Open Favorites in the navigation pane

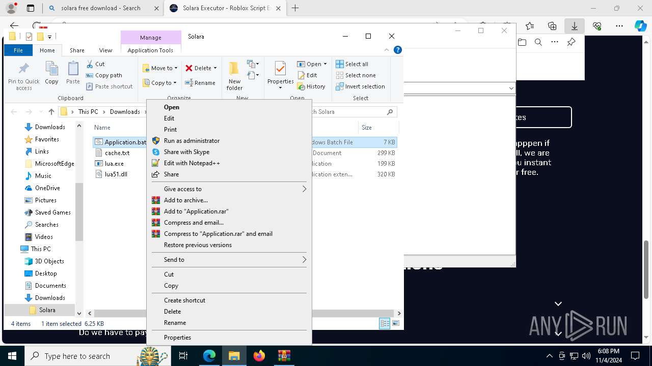(x=47, y=139)
